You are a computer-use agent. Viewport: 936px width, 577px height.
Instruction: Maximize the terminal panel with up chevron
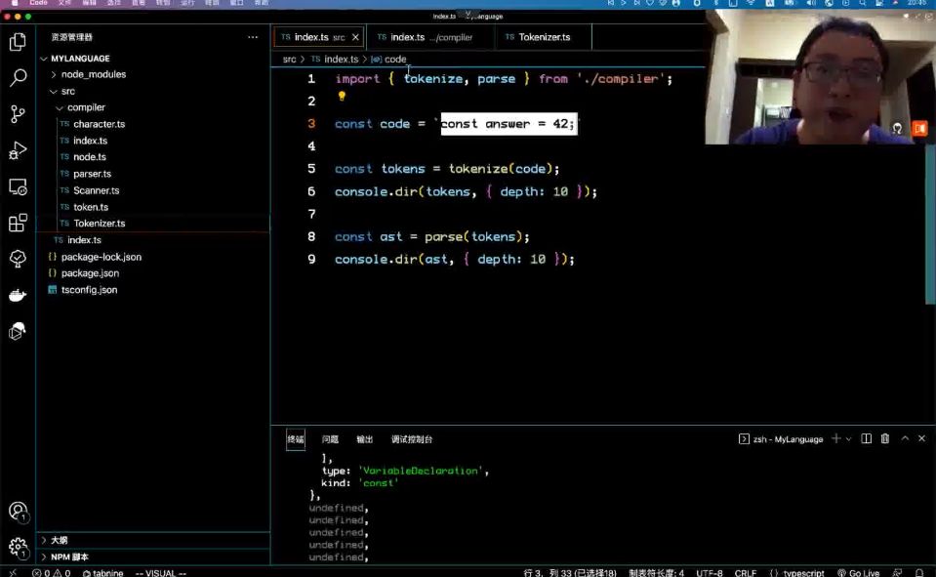pyautogui.click(x=905, y=439)
